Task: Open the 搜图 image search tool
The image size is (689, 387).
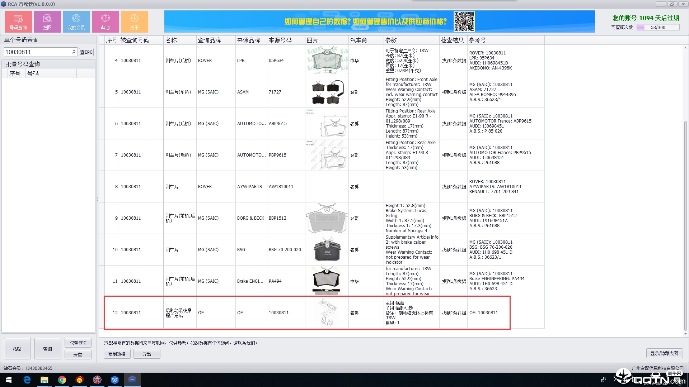Action: click(47, 21)
